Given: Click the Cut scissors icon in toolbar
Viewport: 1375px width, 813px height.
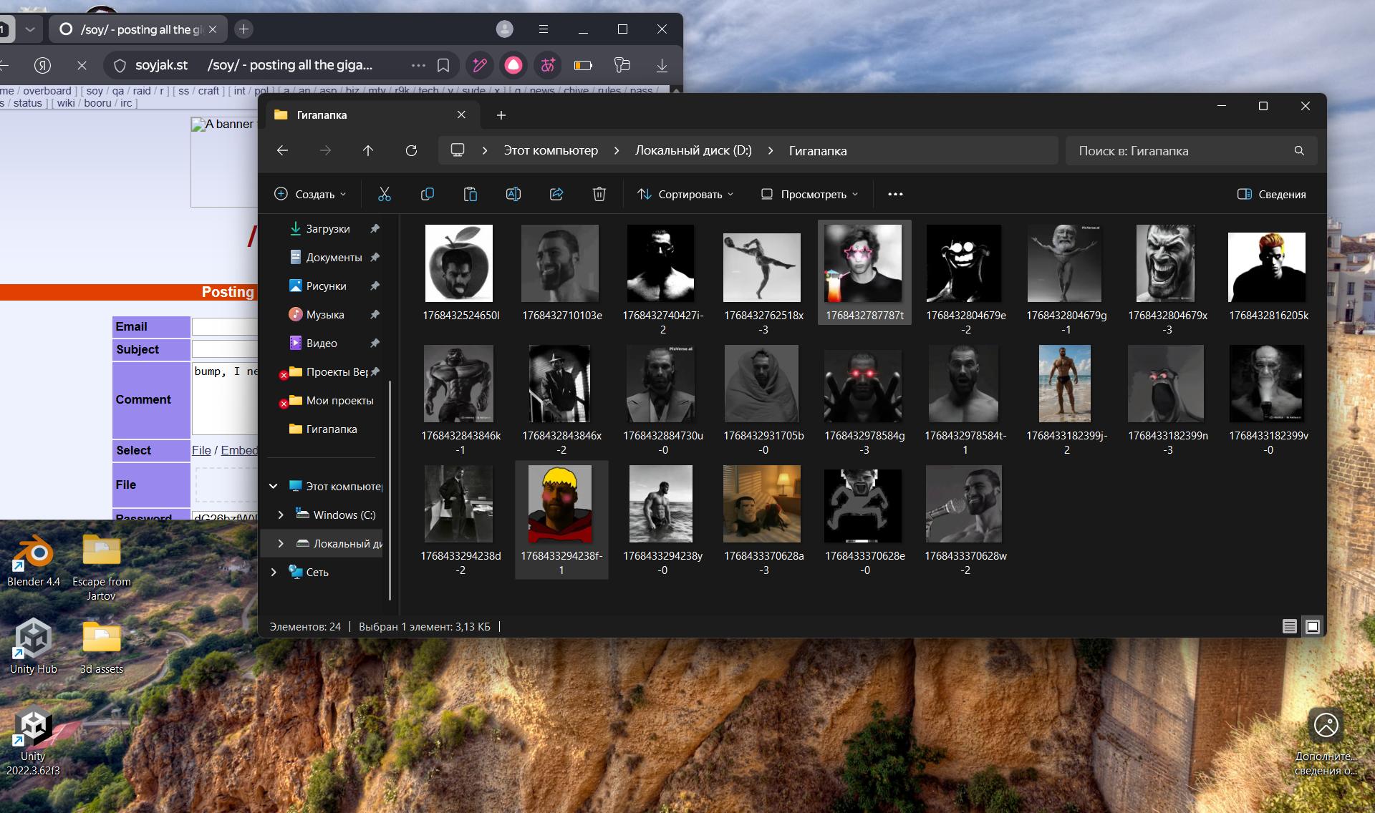Looking at the screenshot, I should coord(385,194).
